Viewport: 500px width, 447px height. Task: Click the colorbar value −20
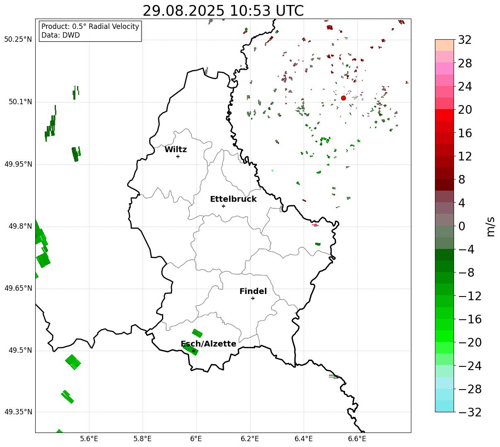click(470, 342)
